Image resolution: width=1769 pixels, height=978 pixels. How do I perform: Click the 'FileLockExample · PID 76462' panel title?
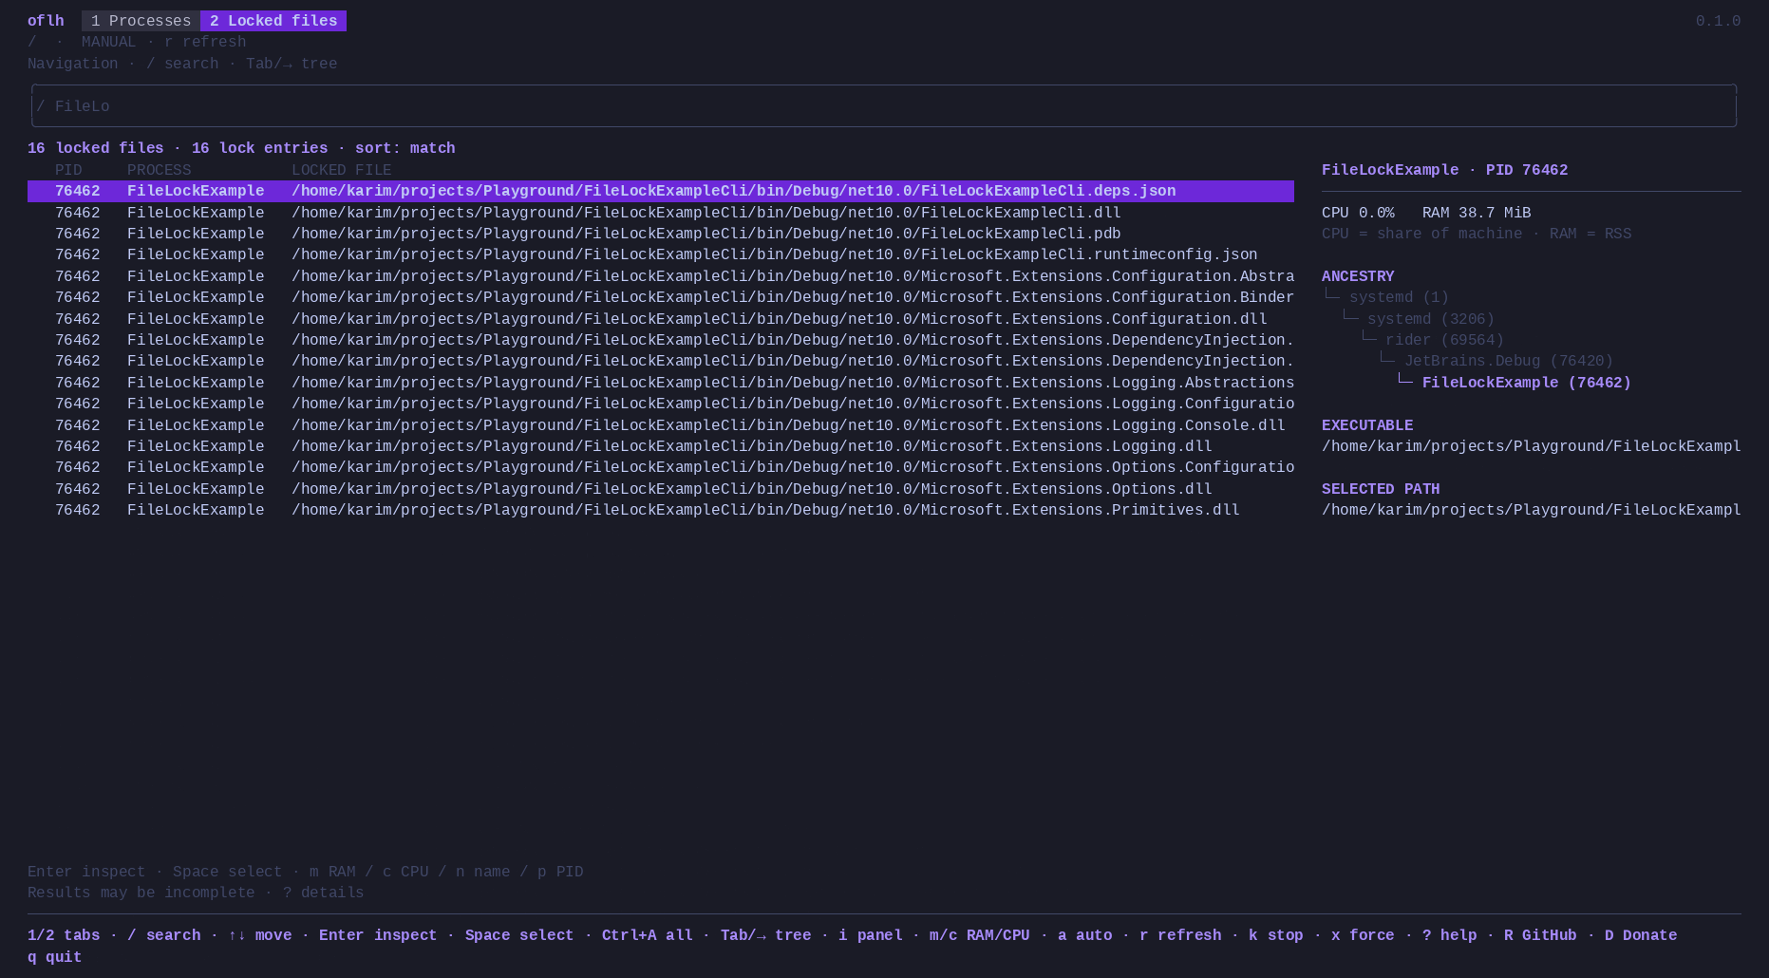pyautogui.click(x=1444, y=170)
